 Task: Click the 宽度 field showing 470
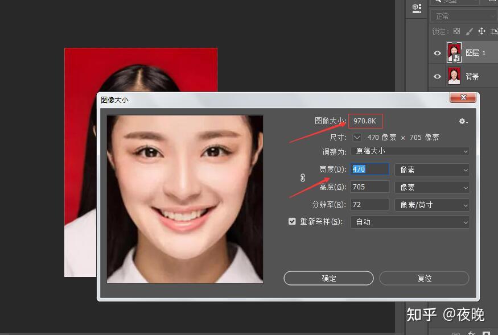(x=370, y=169)
